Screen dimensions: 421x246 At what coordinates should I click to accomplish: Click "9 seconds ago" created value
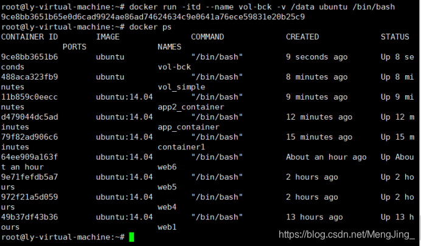(317, 57)
